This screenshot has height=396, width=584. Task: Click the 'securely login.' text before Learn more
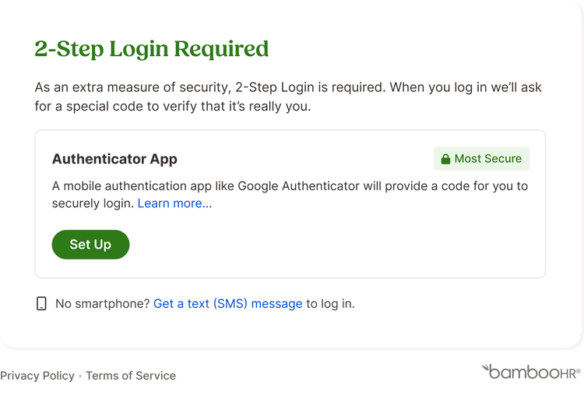[93, 203]
